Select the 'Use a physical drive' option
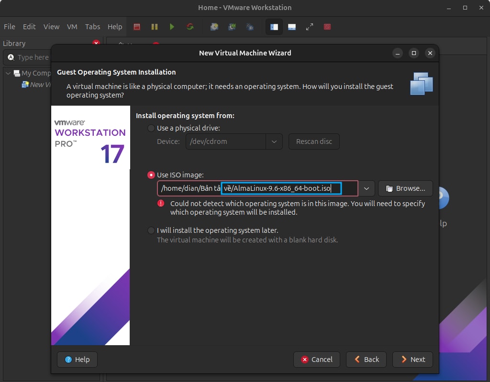490x382 pixels. click(151, 128)
